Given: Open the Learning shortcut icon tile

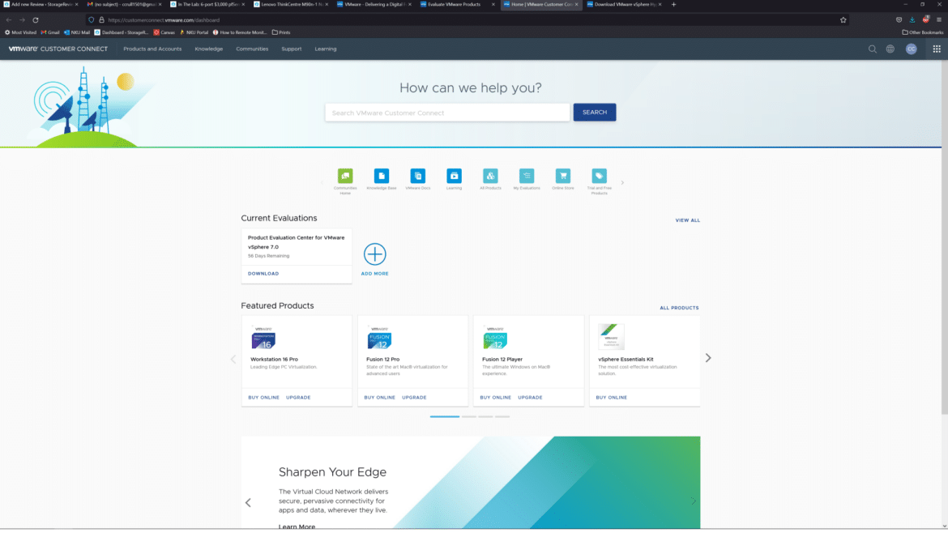Looking at the screenshot, I should pyautogui.click(x=454, y=176).
